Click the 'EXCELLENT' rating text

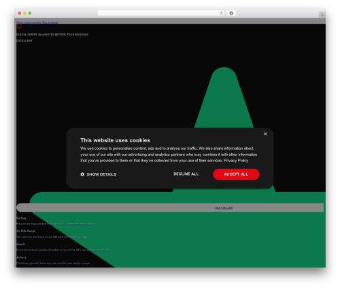click(24, 41)
